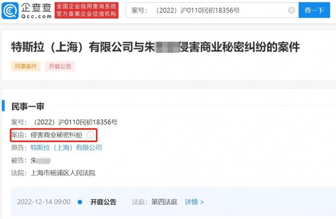The width and height of the screenshot is (336, 219).
Task: Select the 开庭公告 tag
Action: (x=60, y=66)
